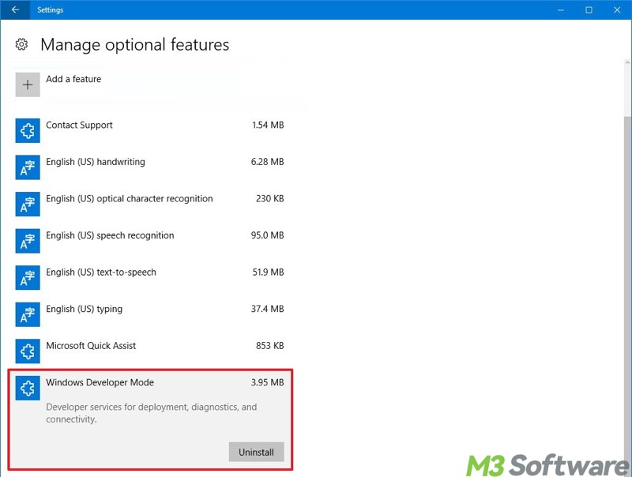Select English (US) optical character recognition name

[130, 199]
